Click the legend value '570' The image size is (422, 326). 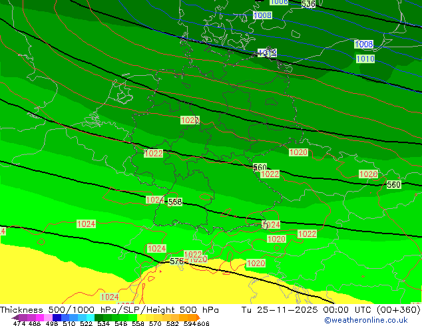click(x=155, y=323)
